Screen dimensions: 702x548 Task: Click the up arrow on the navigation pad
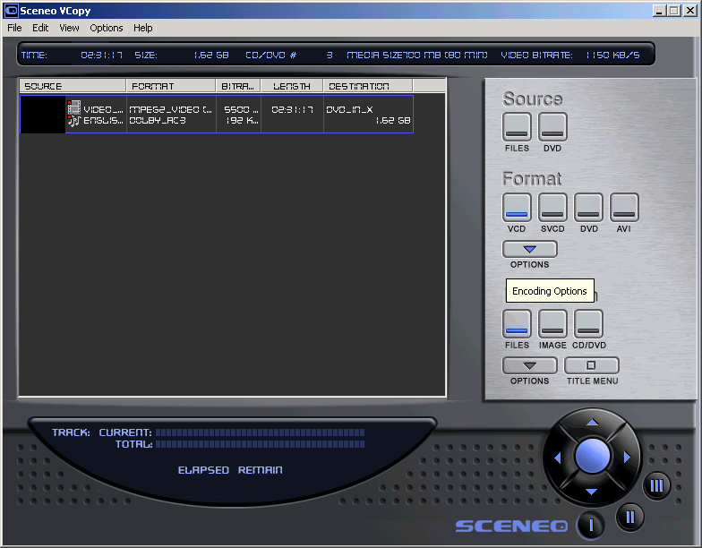point(592,422)
